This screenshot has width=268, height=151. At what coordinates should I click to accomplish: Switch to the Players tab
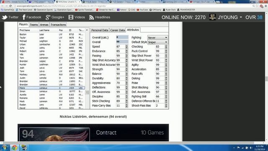pyautogui.click(x=23, y=24)
